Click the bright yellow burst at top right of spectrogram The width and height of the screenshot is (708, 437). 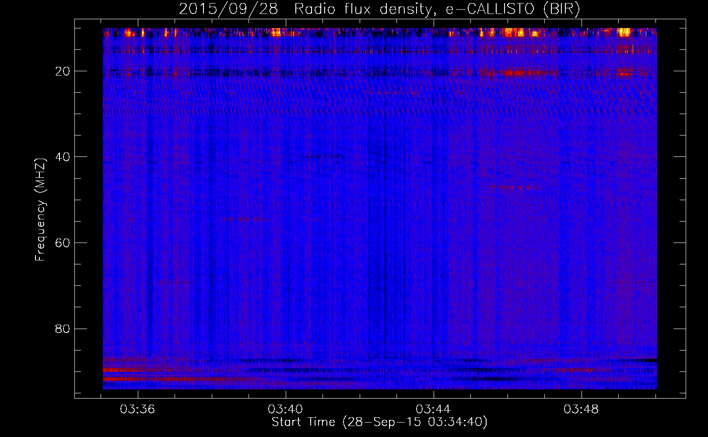[624, 32]
